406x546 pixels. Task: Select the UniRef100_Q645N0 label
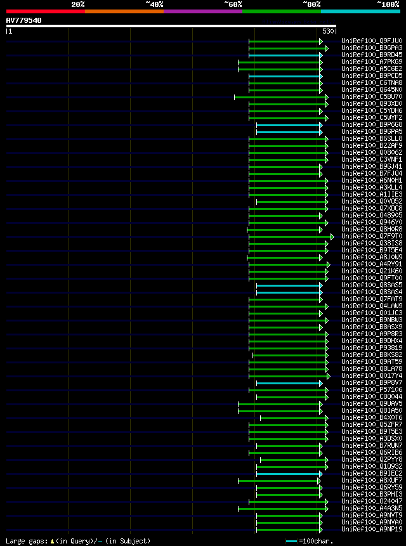point(372,90)
